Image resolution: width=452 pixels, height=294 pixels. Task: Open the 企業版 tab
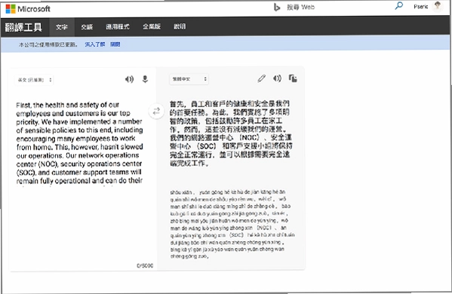pos(152,27)
